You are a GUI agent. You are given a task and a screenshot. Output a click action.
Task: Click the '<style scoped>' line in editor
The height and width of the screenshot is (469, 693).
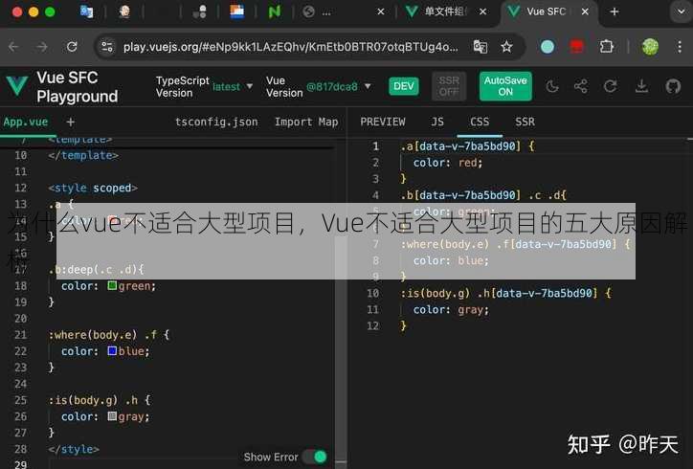point(93,188)
